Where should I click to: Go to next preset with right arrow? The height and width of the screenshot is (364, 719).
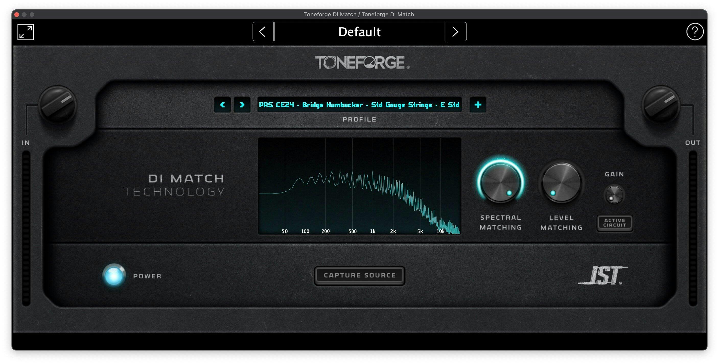point(456,32)
